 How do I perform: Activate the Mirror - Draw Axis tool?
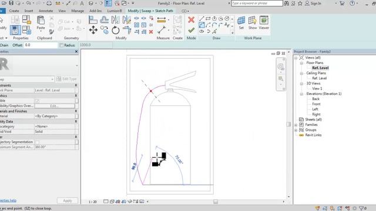point(126,19)
